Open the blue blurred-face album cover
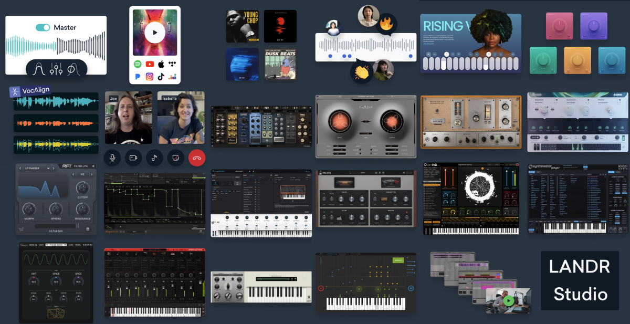Image resolution: width=630 pixels, height=324 pixels. point(243,65)
